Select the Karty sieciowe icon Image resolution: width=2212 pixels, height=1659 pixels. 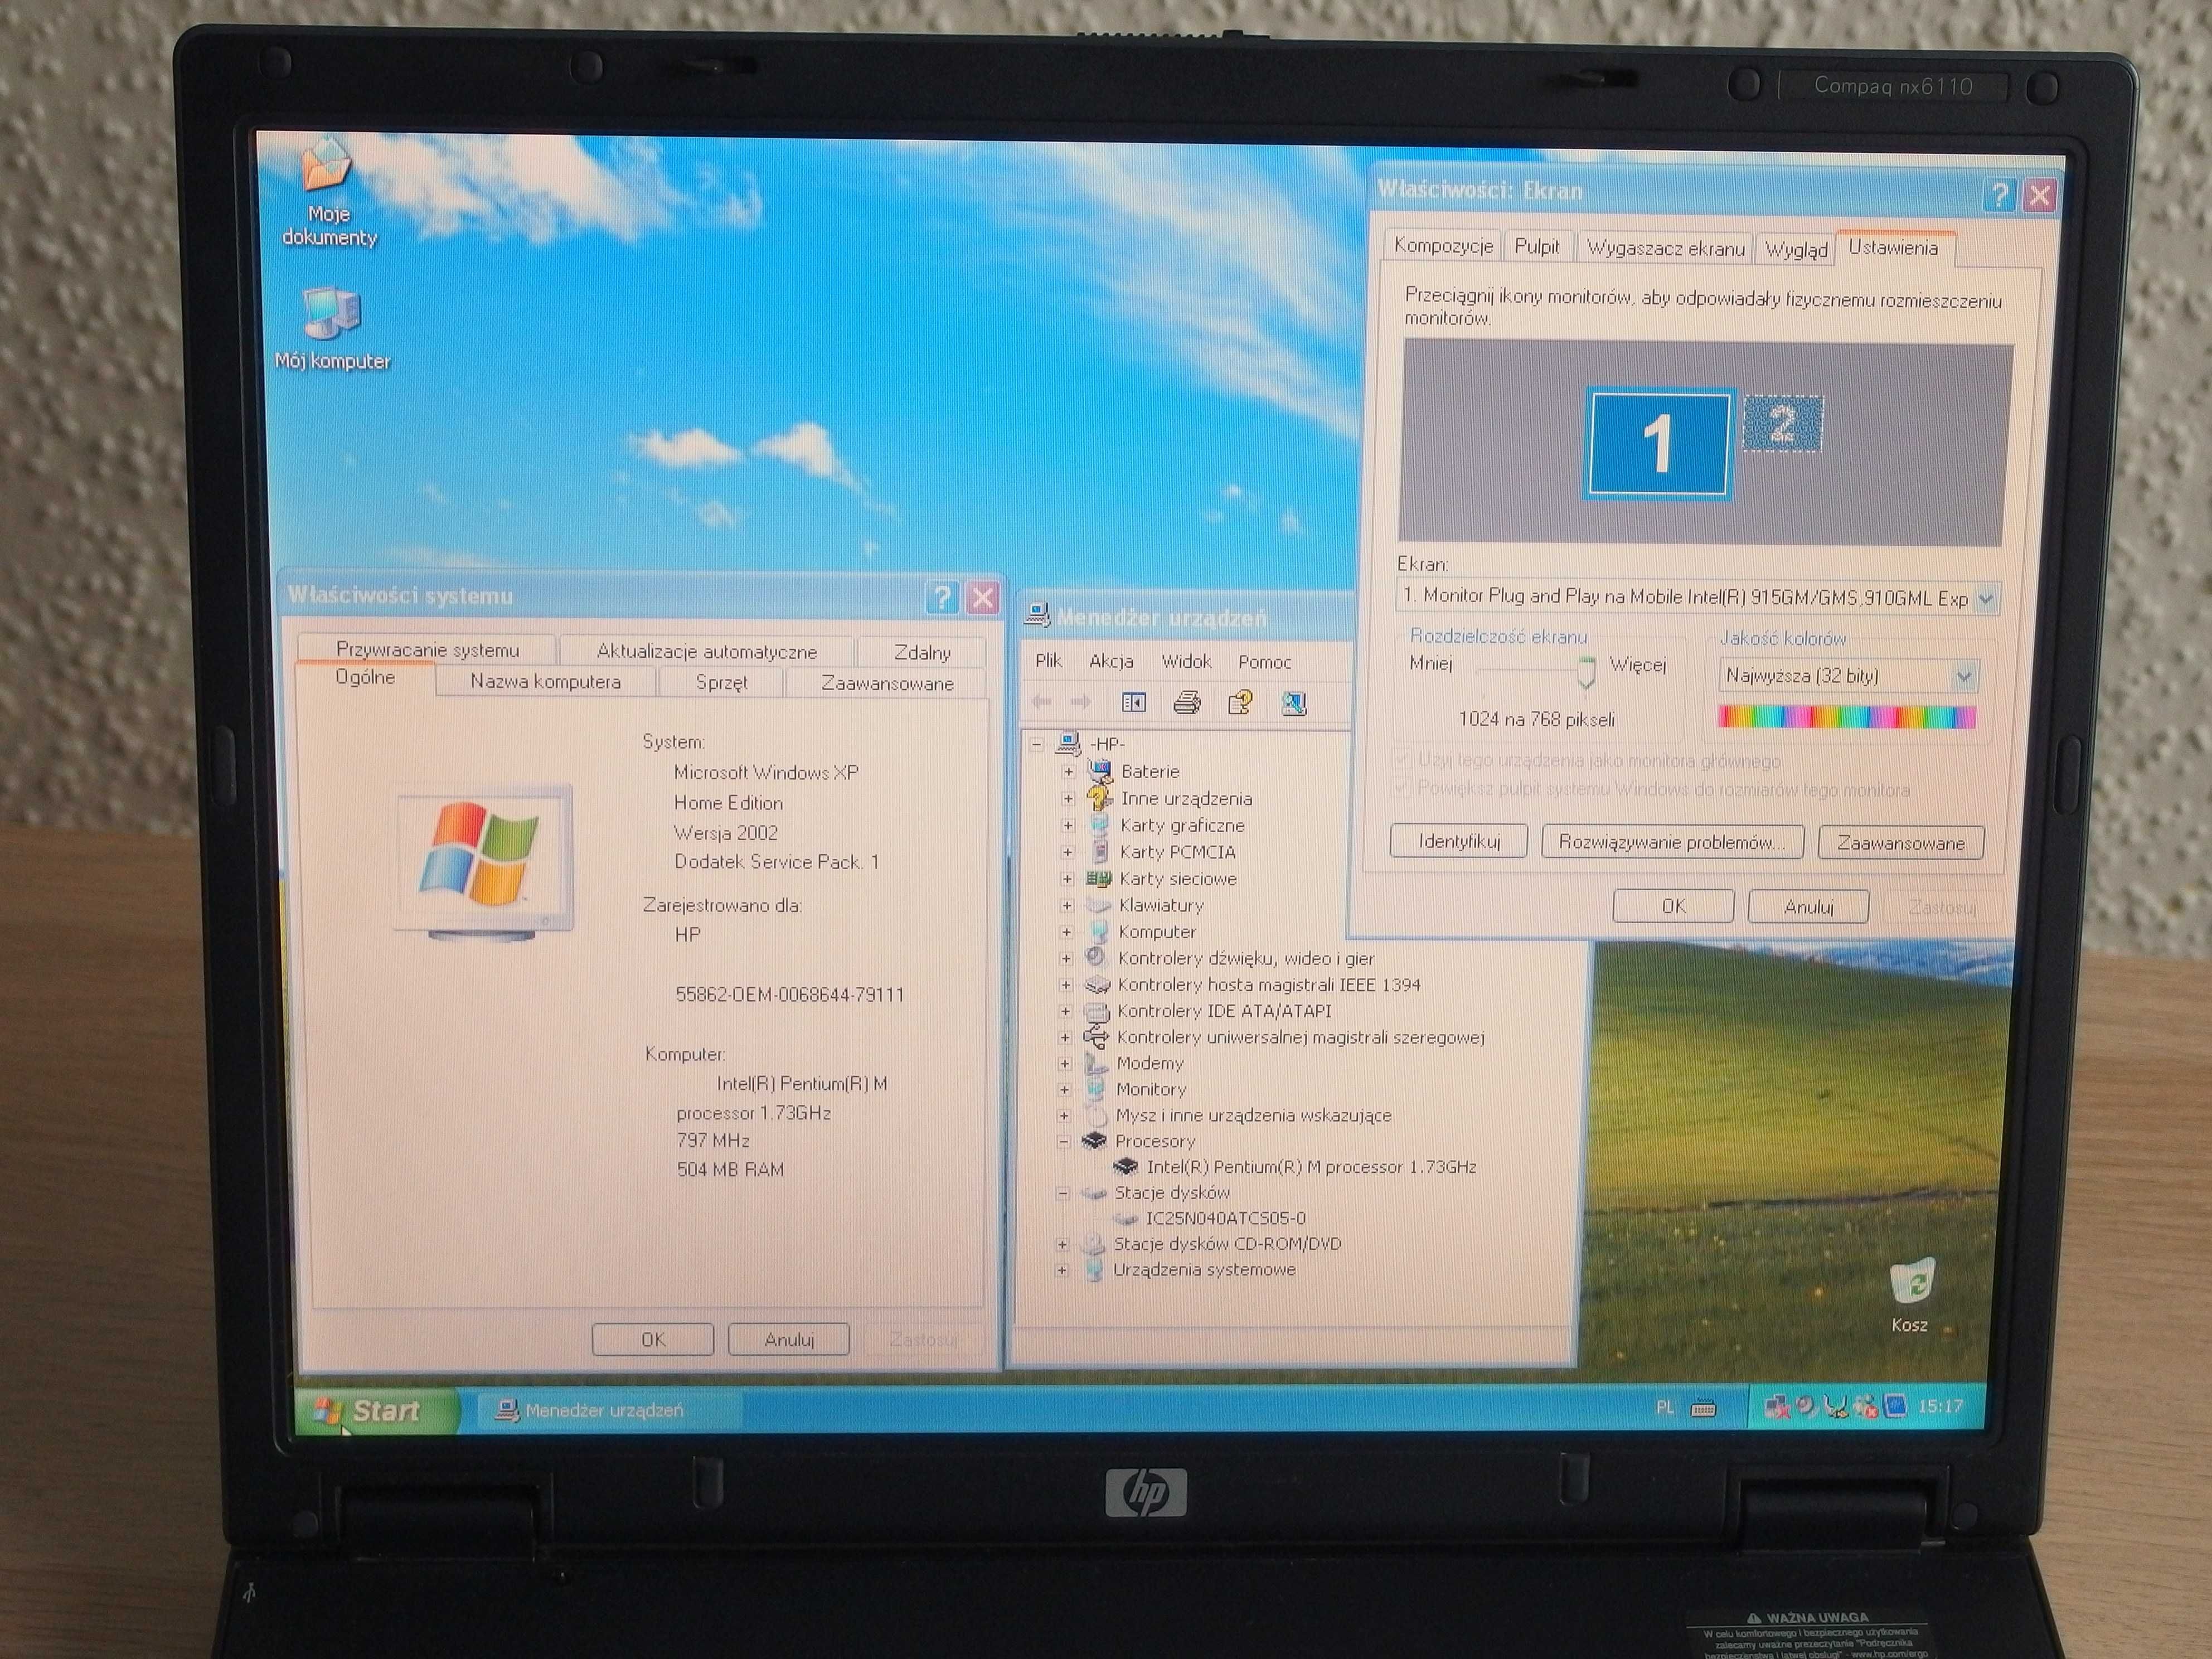point(1099,879)
